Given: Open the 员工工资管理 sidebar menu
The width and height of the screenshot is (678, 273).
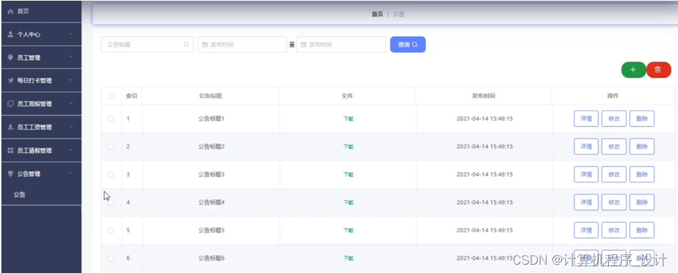Looking at the screenshot, I should pos(41,127).
